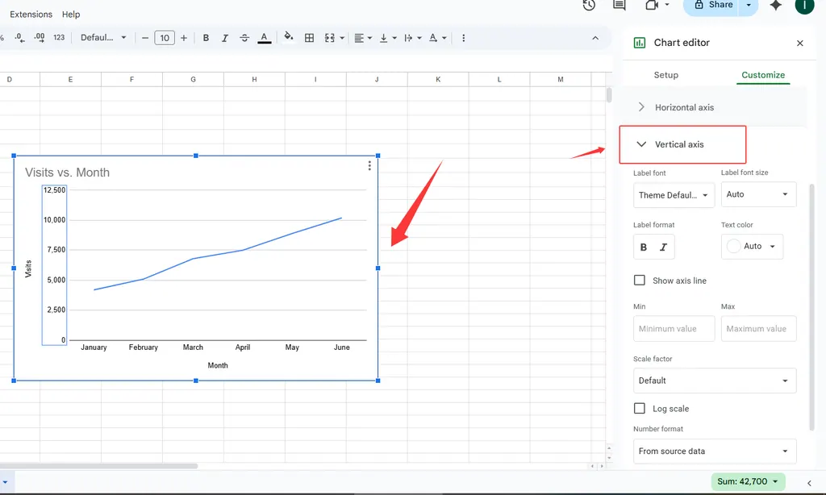Click the fill color paint bucket
Viewport: 826px width, 495px height.
[289, 38]
